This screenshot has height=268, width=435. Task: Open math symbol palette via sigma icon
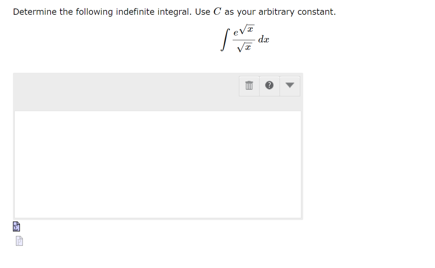tap(16, 226)
